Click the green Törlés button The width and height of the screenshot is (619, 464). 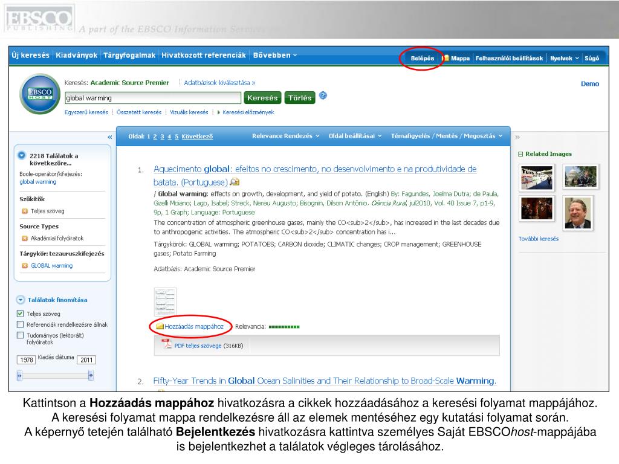click(300, 97)
